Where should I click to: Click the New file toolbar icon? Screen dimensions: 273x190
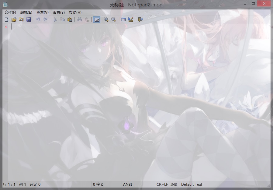pyautogui.click(x=7, y=19)
